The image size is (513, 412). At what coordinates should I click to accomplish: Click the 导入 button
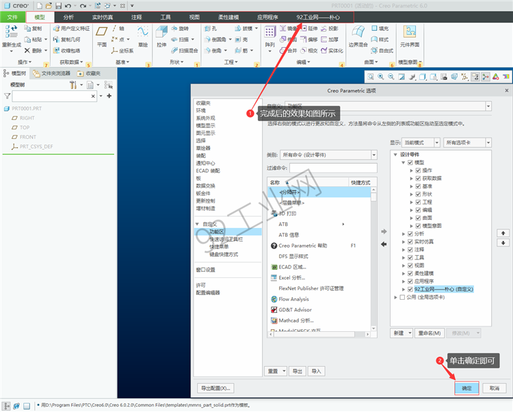(316, 371)
